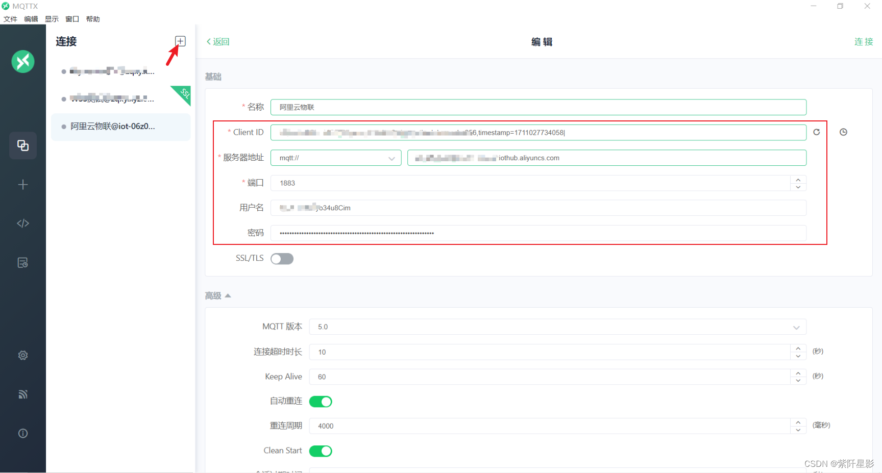Viewport: 882px width, 473px height.
Task: Open the RSS feed updates icon
Action: [23, 394]
